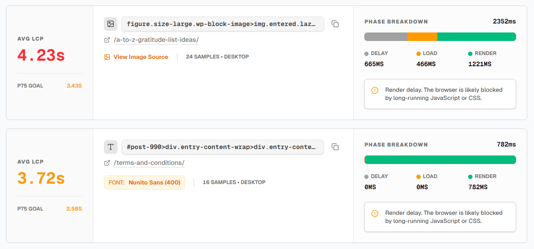
Task: Click the image element type icon
Action: tap(111, 24)
